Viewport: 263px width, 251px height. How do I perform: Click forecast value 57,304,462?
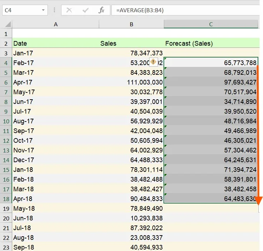[240, 150]
